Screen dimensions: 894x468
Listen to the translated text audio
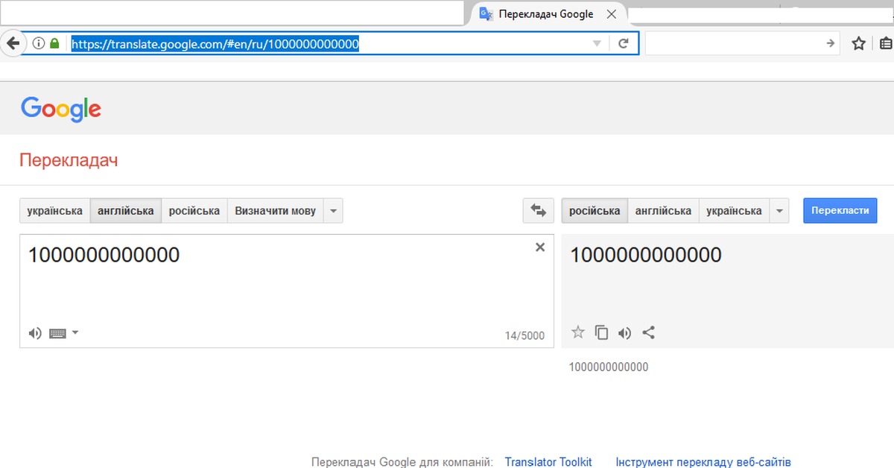click(624, 333)
